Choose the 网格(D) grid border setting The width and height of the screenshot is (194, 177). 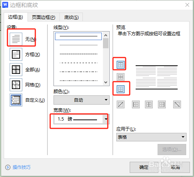[16, 85]
